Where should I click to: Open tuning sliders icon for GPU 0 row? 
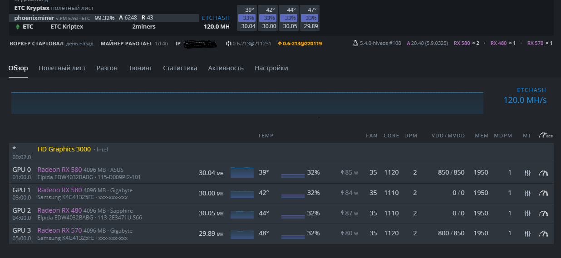[x=527, y=173]
